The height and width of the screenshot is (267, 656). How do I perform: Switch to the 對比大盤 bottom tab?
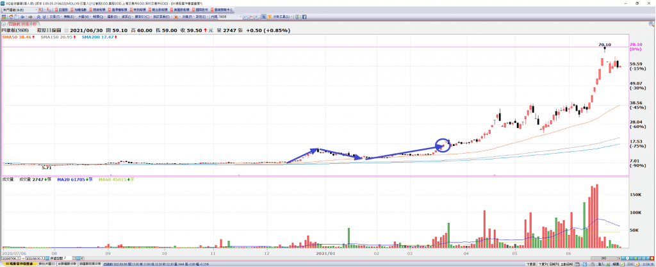(47, 264)
